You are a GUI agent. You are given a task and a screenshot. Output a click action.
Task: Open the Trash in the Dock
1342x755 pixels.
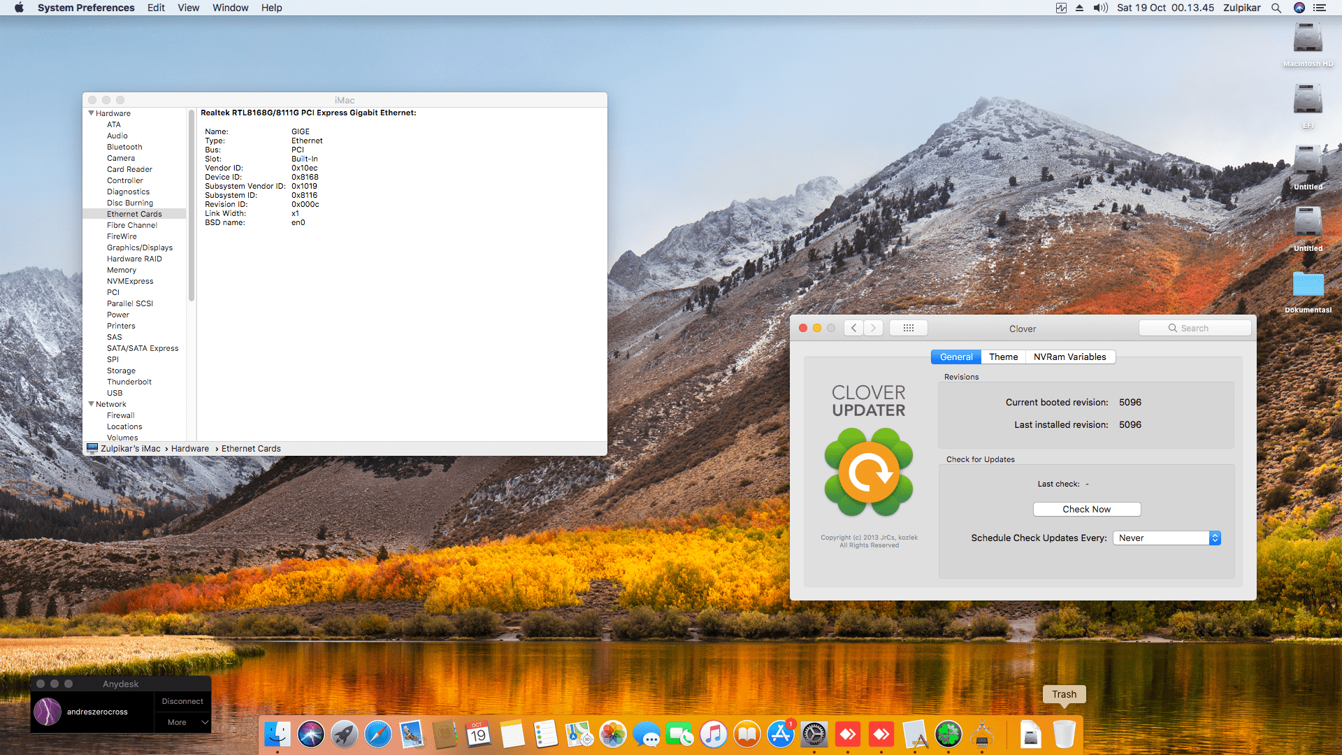[x=1065, y=735]
